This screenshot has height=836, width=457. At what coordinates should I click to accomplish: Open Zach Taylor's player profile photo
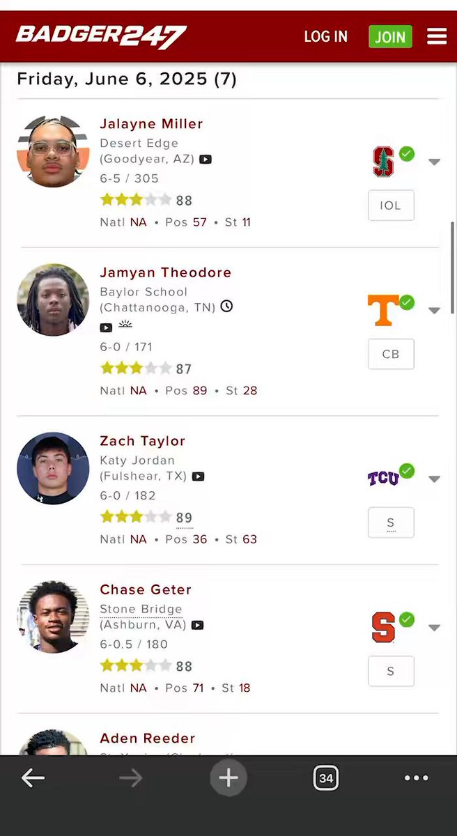[x=53, y=468]
